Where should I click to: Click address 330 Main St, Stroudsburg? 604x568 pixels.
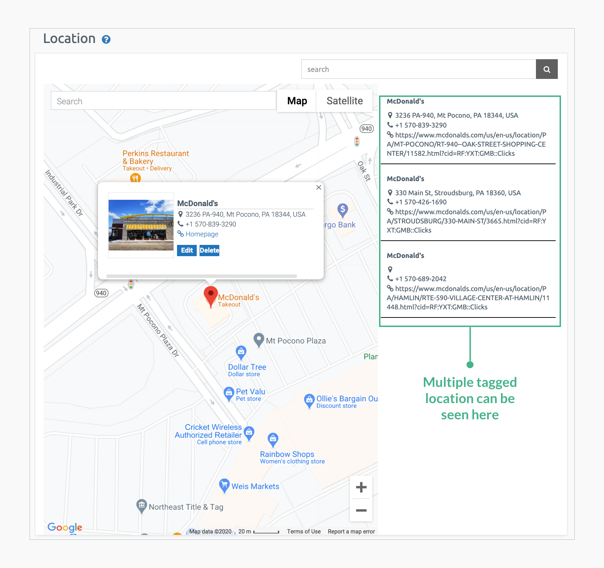[458, 193]
